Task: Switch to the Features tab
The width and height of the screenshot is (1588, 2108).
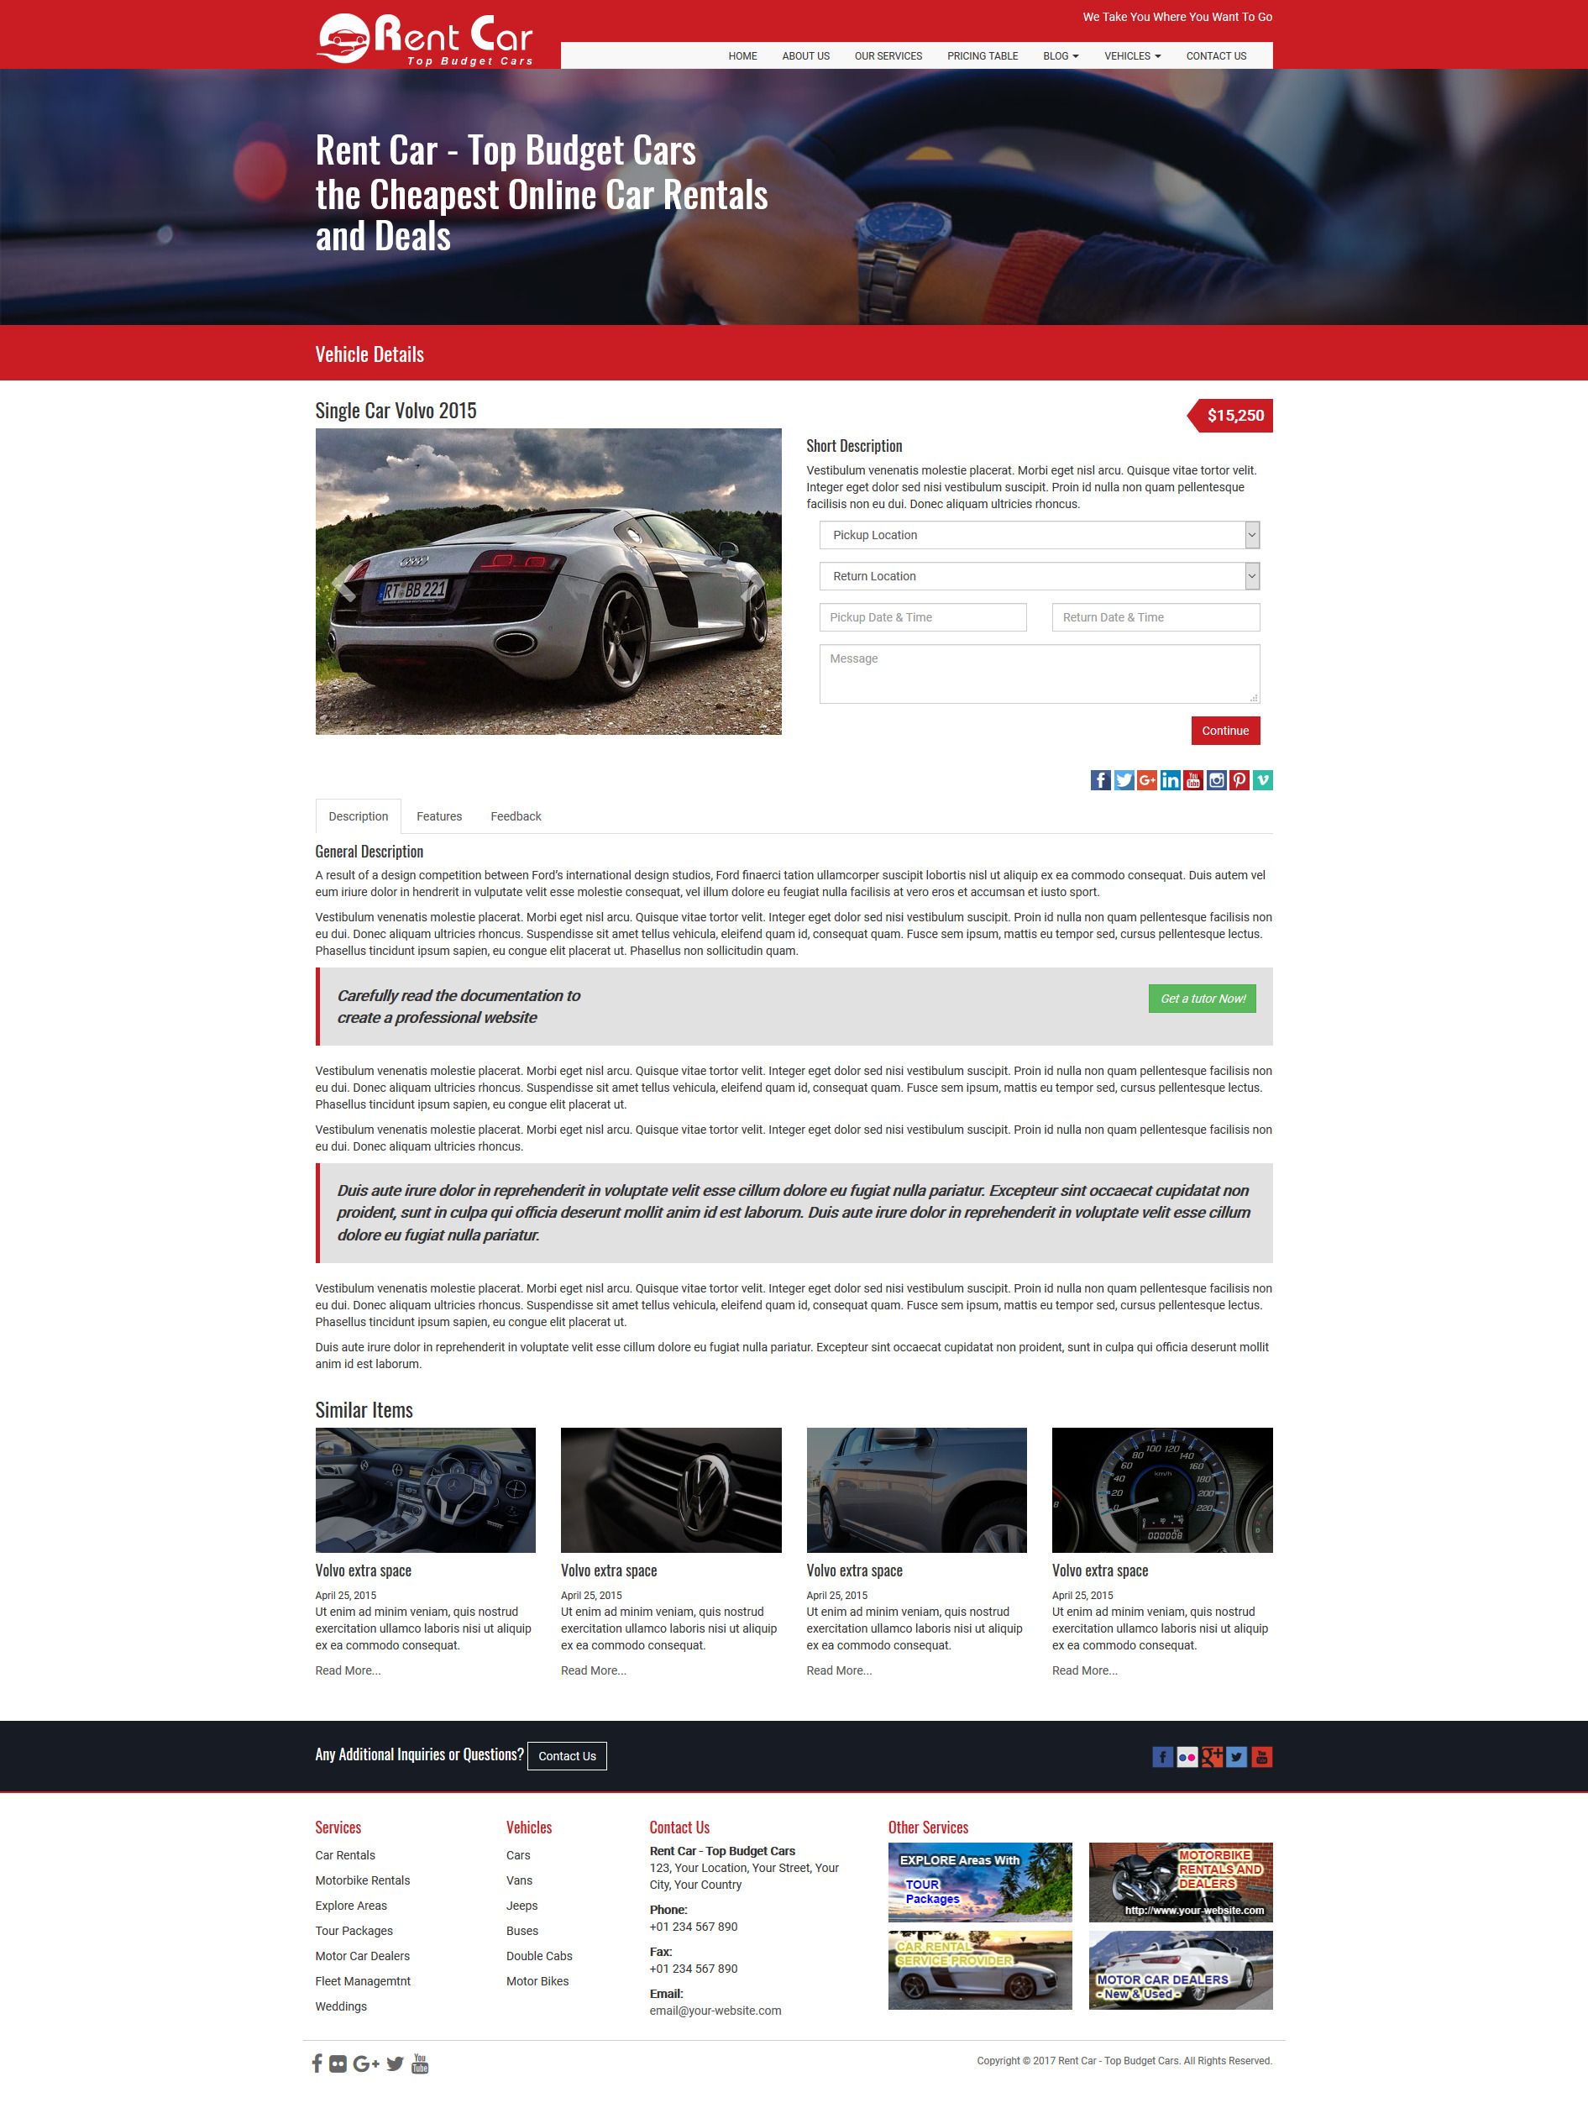Action: pos(439,816)
